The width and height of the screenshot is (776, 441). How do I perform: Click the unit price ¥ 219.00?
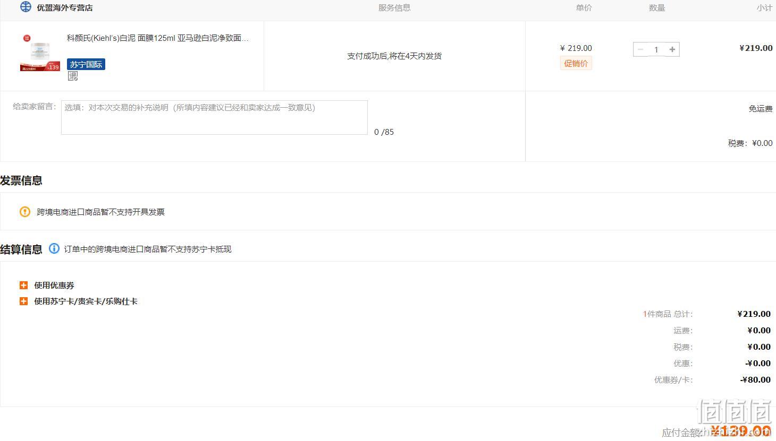pos(576,48)
